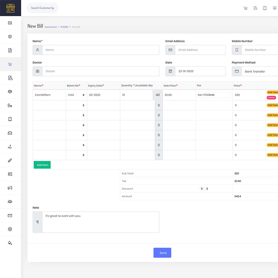Open the certificate sidebar icon
The height and width of the screenshot is (278, 278).
pos(10,174)
